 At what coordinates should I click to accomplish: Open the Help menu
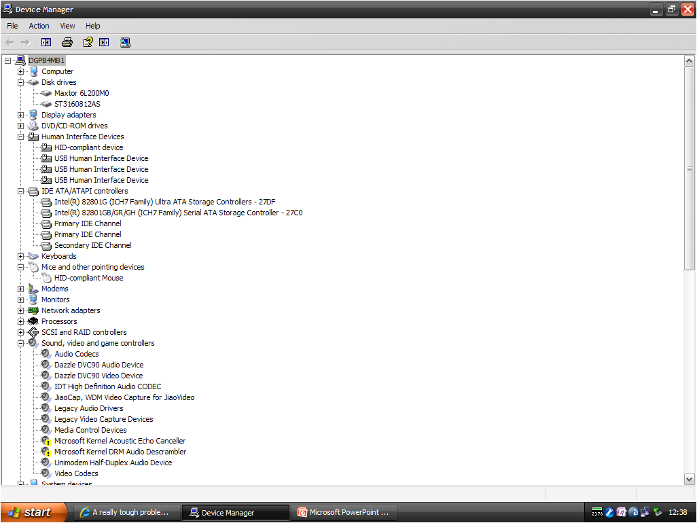coord(93,26)
